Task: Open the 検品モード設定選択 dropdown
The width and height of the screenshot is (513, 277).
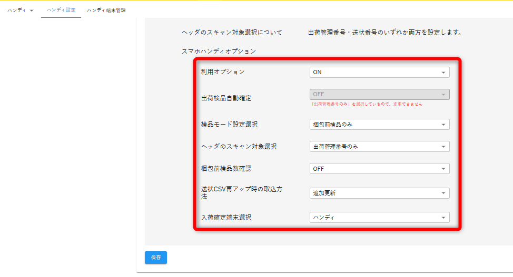Action: (380, 125)
